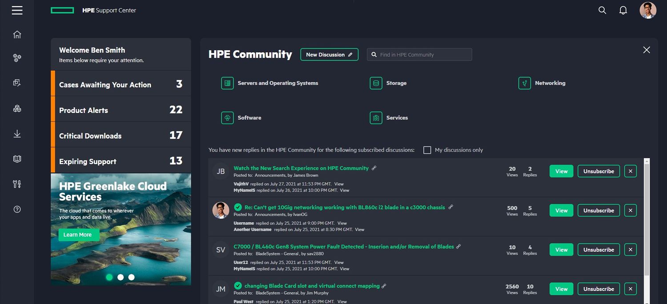Open the gears icon in sidebar
This screenshot has height=304, width=667.
tap(17, 58)
